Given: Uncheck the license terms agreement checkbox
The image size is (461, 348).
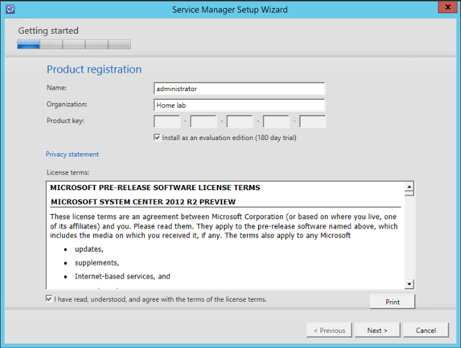Looking at the screenshot, I should [x=50, y=298].
